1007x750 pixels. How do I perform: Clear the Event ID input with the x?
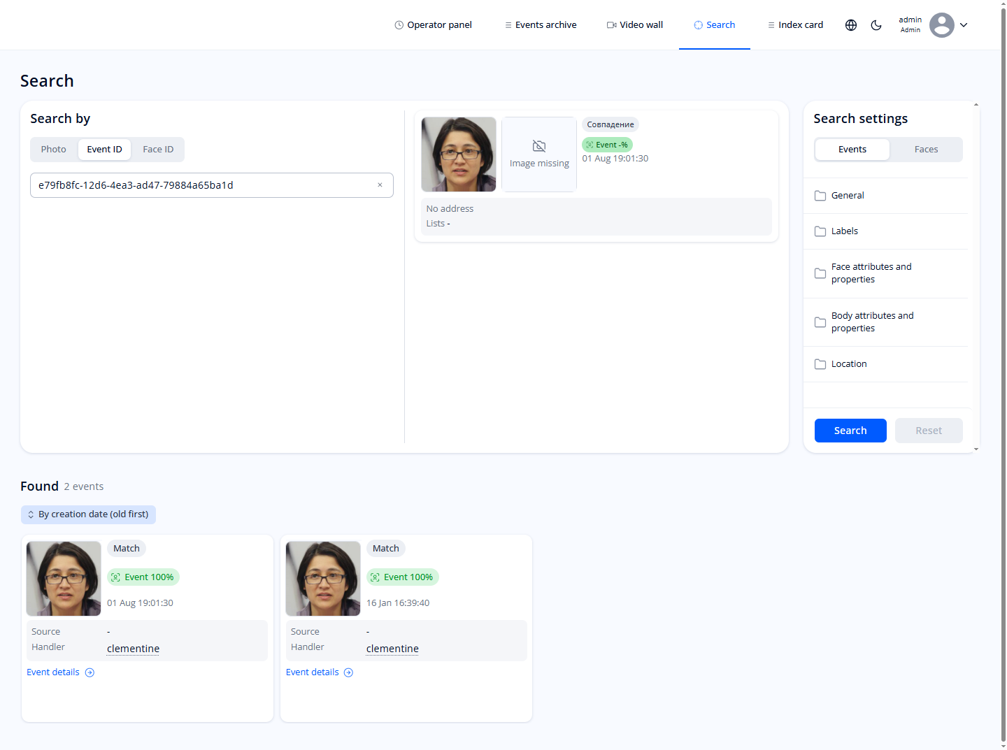tap(380, 185)
